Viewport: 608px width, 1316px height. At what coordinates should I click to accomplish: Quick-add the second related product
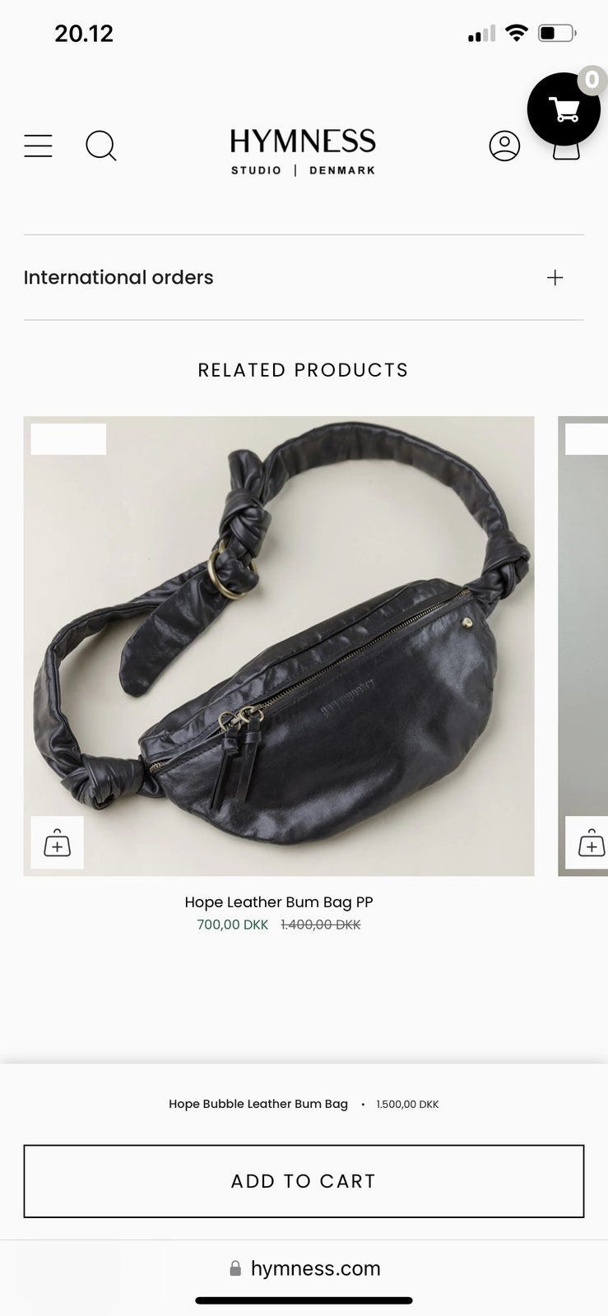click(x=589, y=843)
